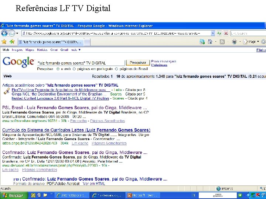
Task: Select the Web link in Google top bar
Action: tap(6, 50)
